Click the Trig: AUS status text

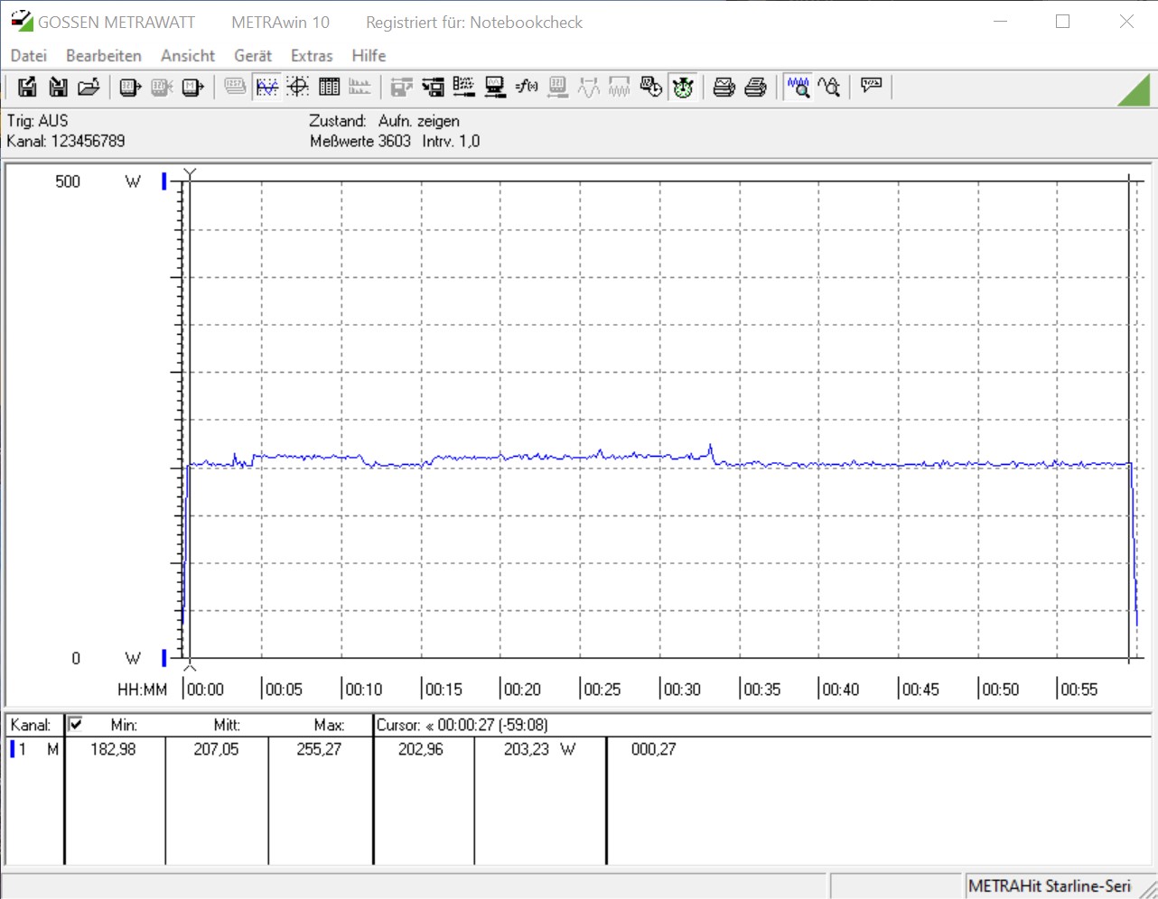pyautogui.click(x=37, y=121)
